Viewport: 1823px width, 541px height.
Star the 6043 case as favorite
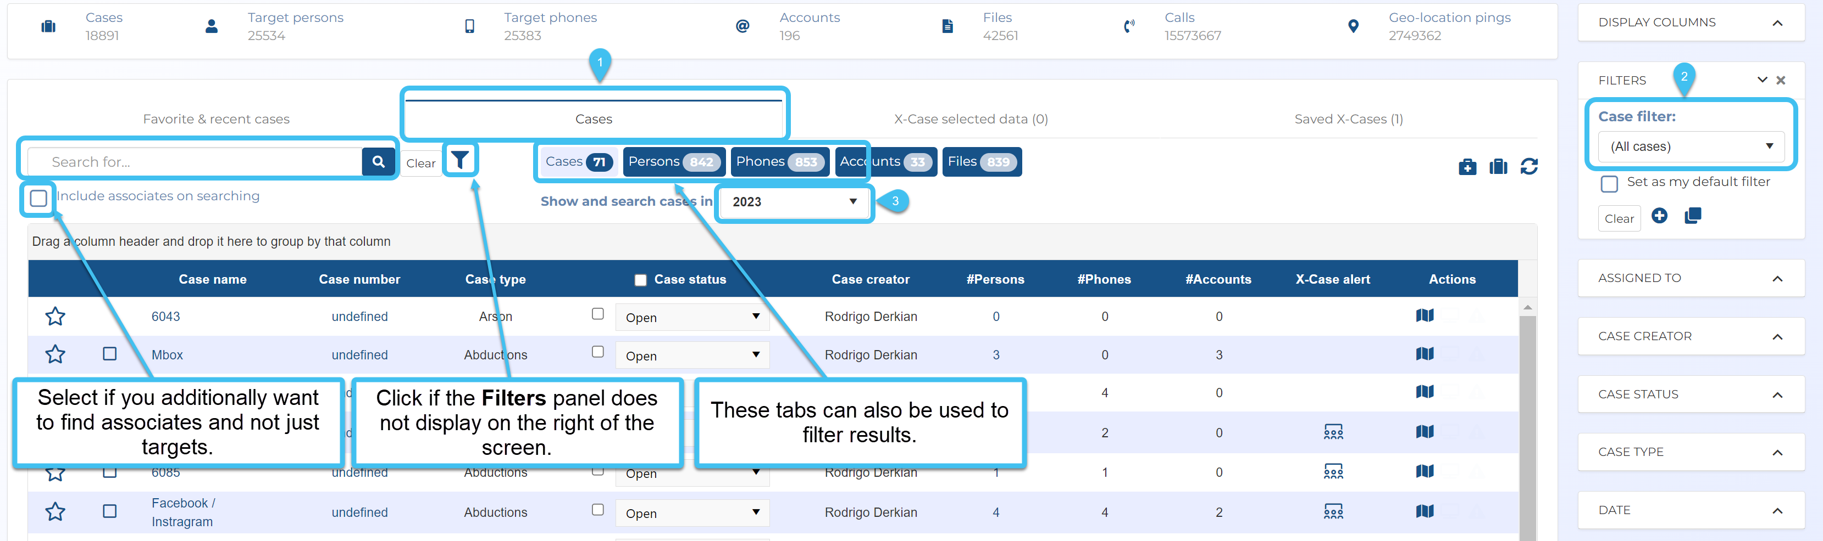point(55,317)
